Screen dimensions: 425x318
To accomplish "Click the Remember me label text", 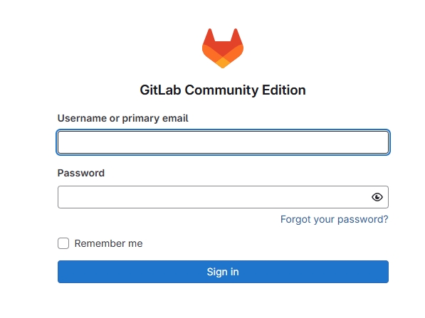I will point(108,243).
